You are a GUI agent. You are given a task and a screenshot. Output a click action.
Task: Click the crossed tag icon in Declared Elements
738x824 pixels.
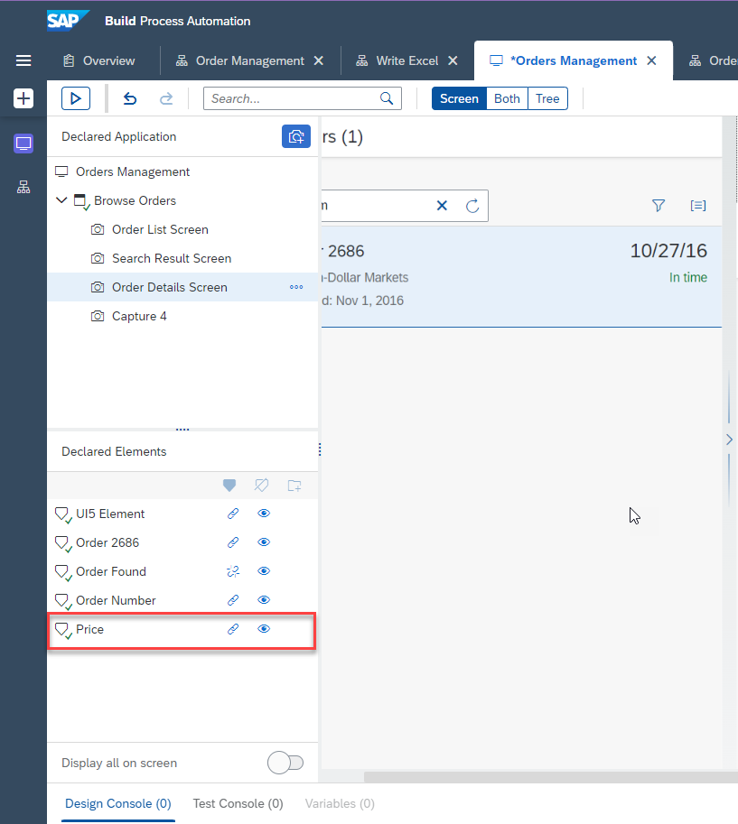click(261, 485)
